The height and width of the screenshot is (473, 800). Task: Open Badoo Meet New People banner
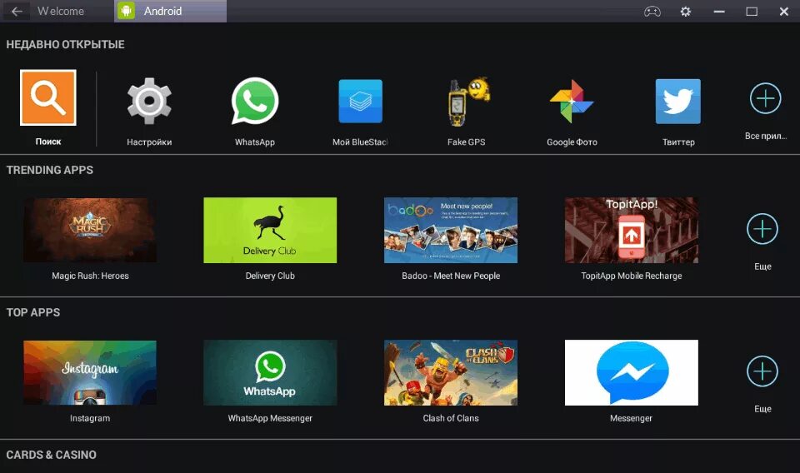[451, 231]
